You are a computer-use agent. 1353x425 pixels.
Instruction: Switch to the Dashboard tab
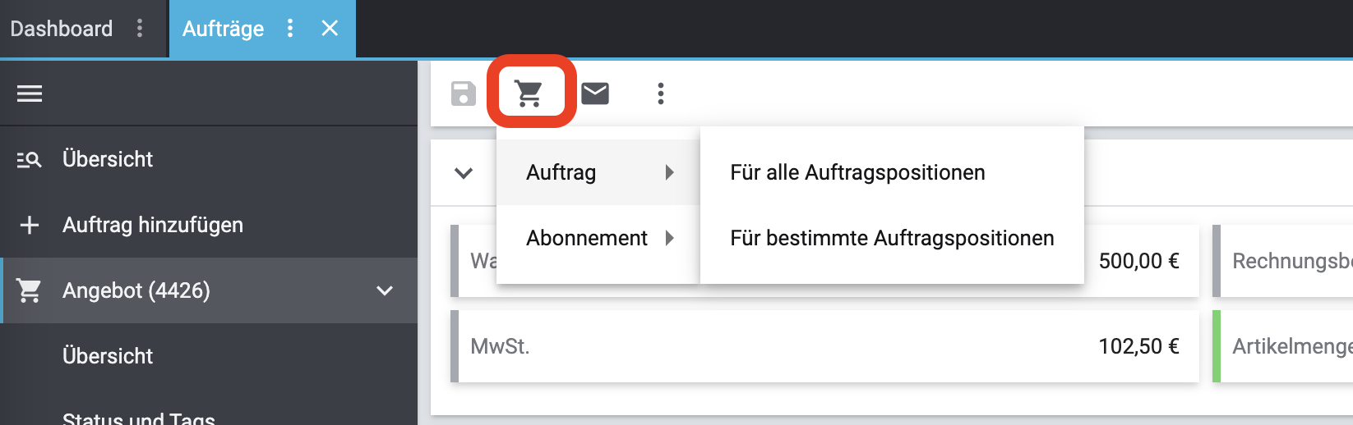62,29
